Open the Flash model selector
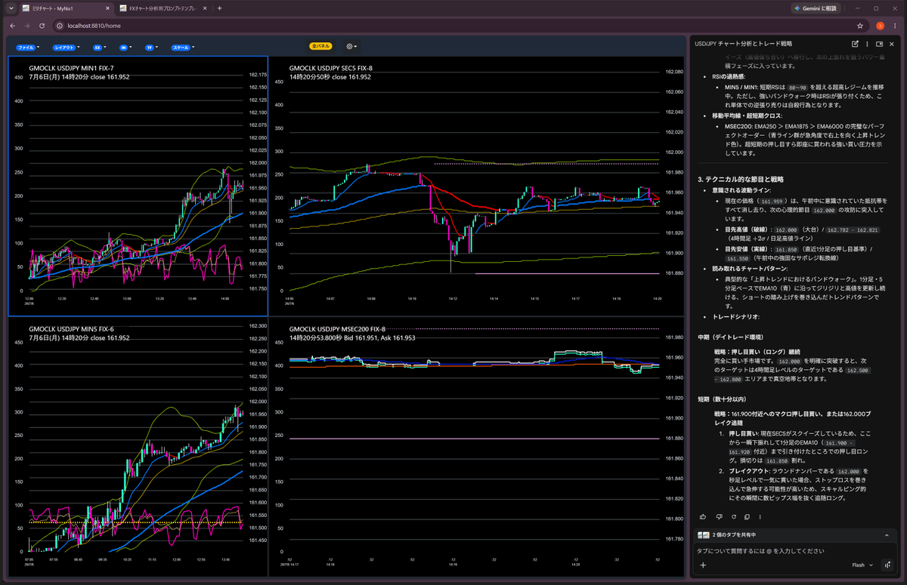This screenshot has height=585, width=907. point(862,565)
